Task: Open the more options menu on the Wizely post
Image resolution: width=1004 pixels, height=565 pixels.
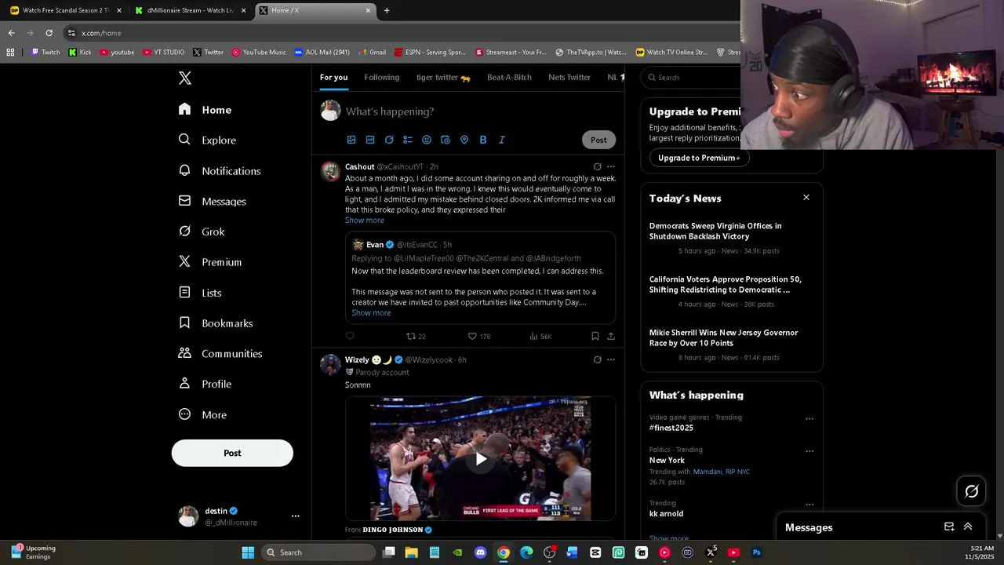Action: click(611, 359)
